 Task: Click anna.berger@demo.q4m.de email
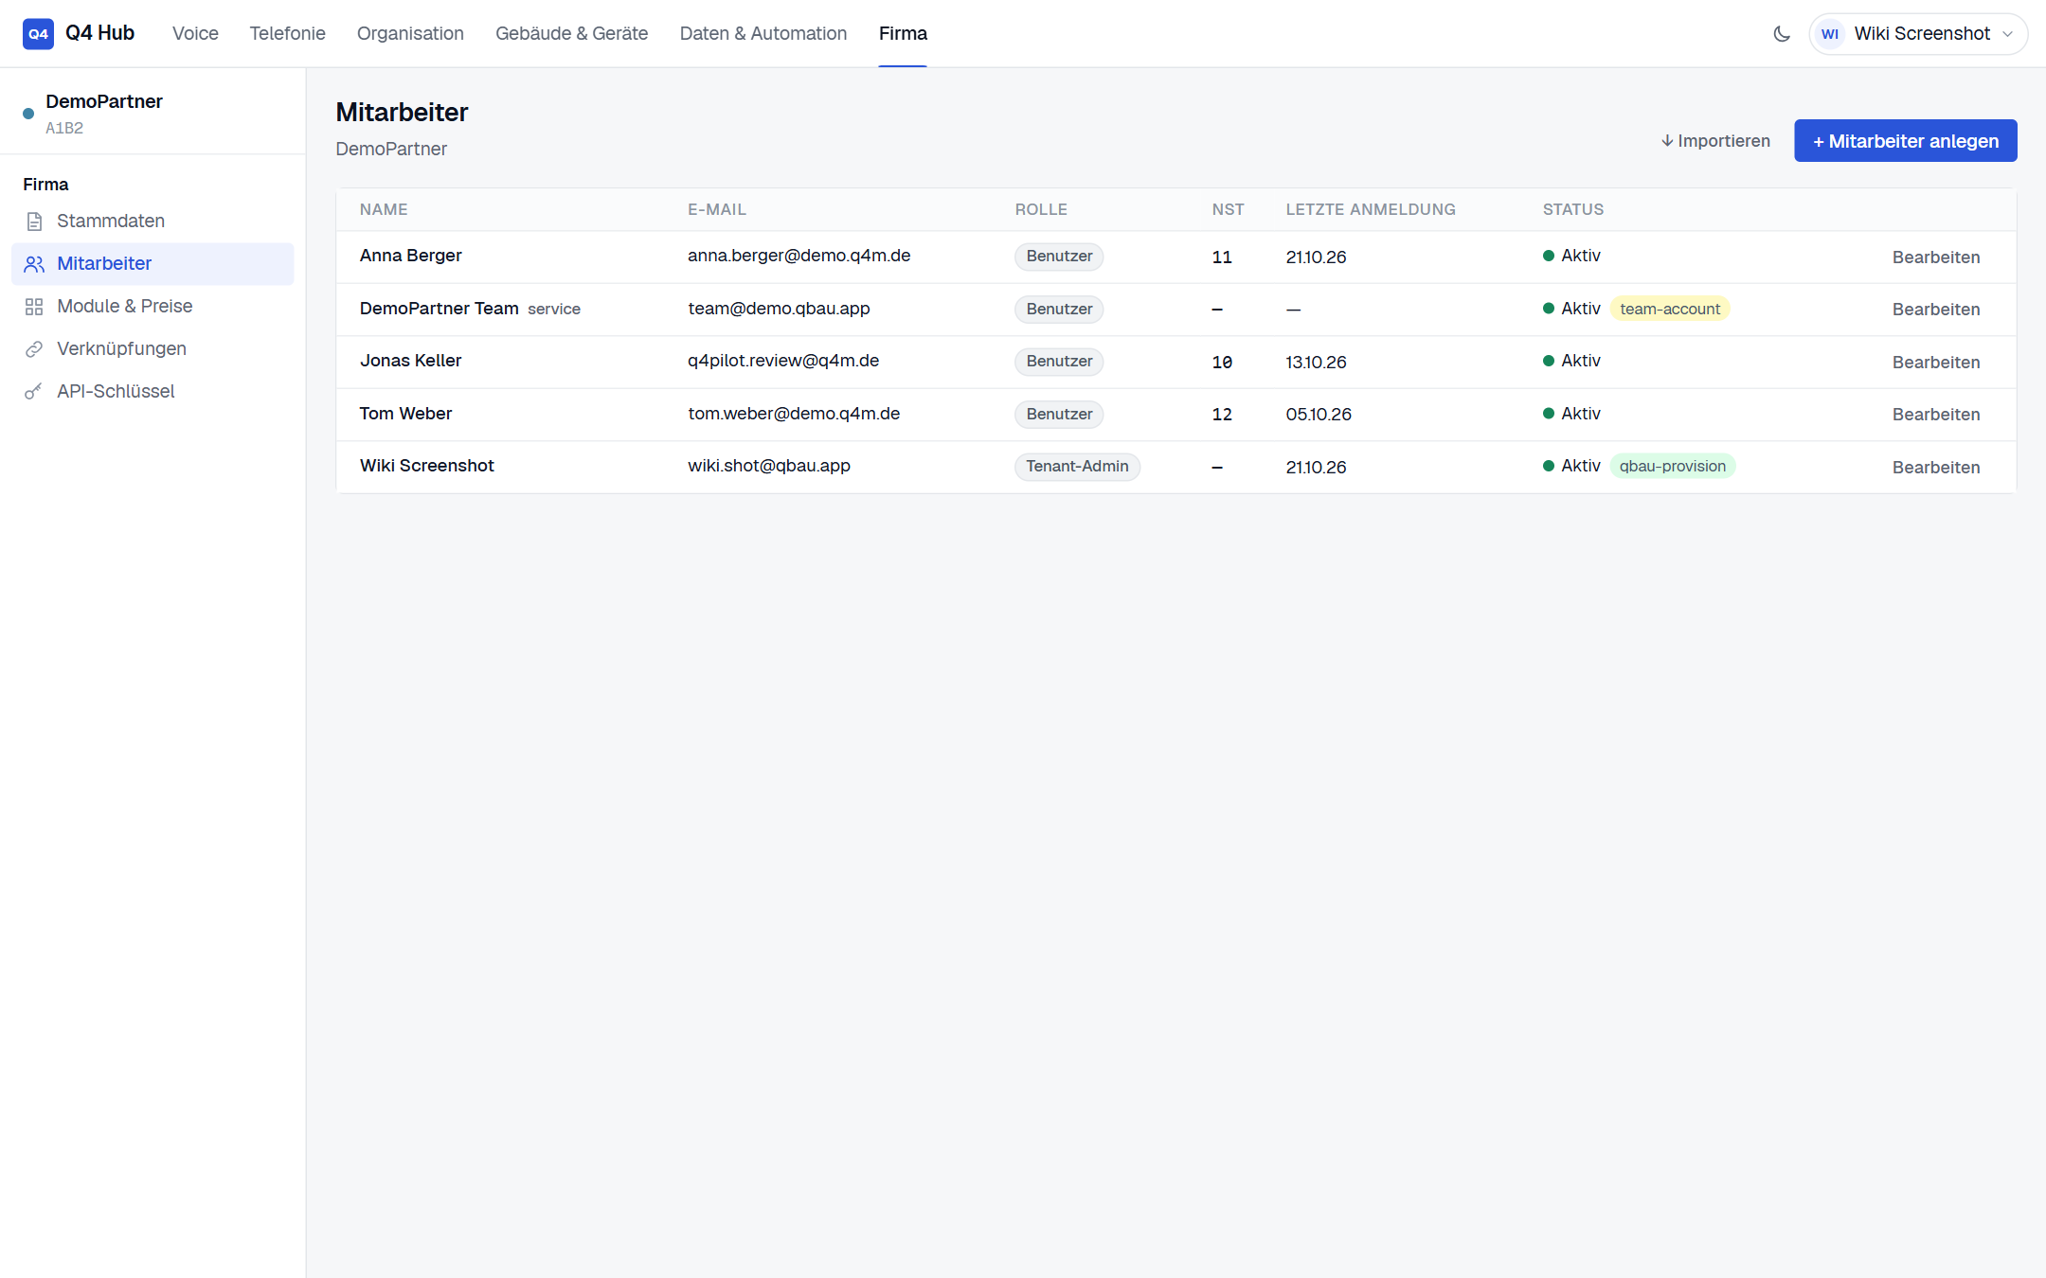pyautogui.click(x=799, y=256)
